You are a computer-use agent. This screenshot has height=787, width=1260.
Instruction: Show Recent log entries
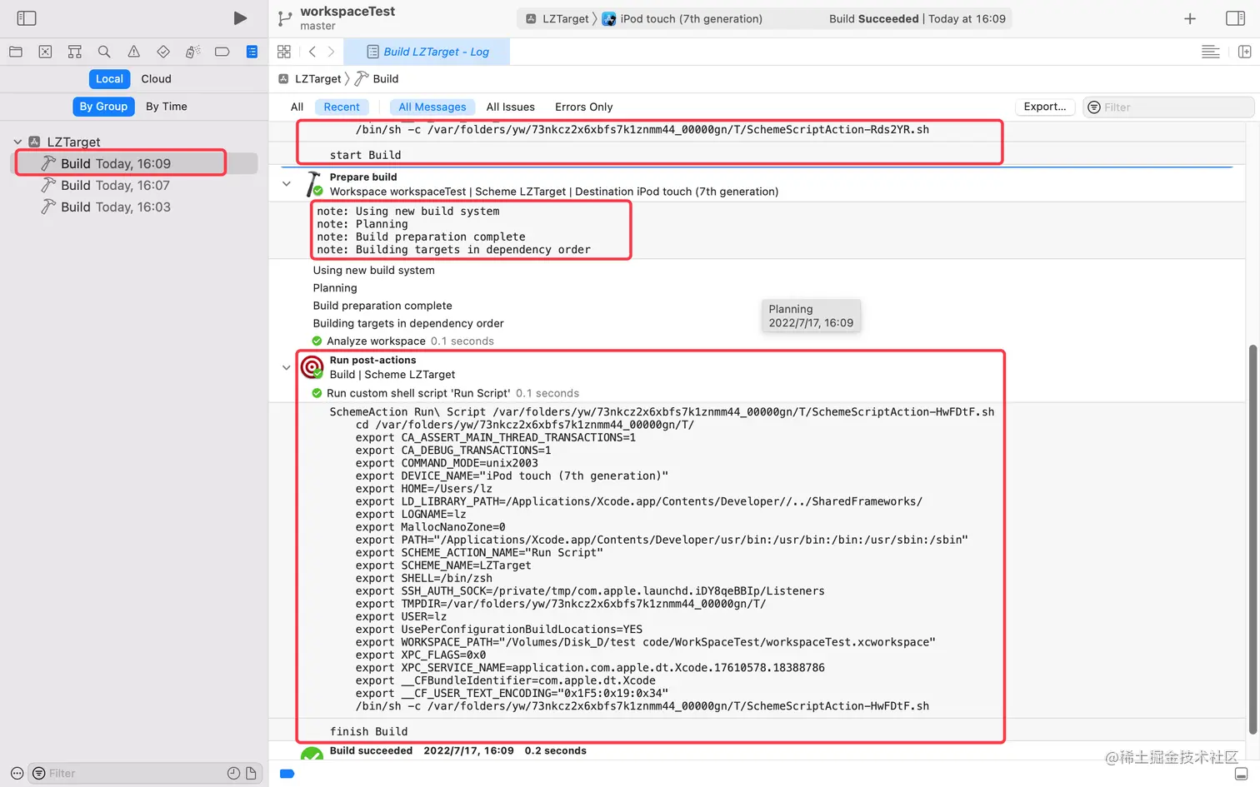[x=342, y=107]
